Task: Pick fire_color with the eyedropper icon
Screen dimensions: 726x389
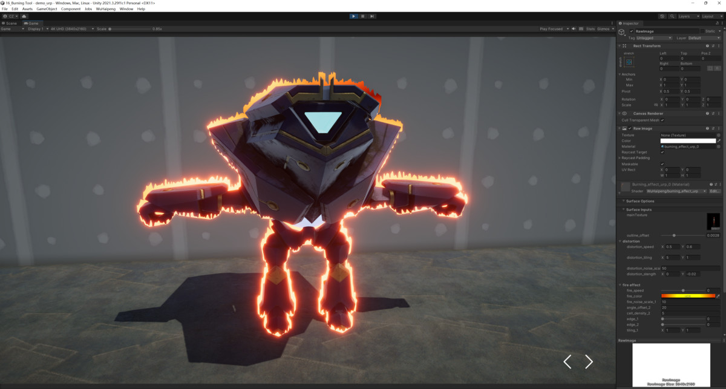Action: (718, 296)
